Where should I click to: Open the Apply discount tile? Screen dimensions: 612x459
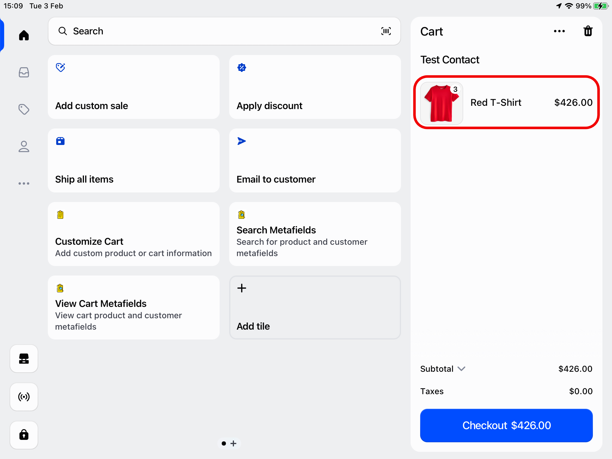[x=315, y=87]
